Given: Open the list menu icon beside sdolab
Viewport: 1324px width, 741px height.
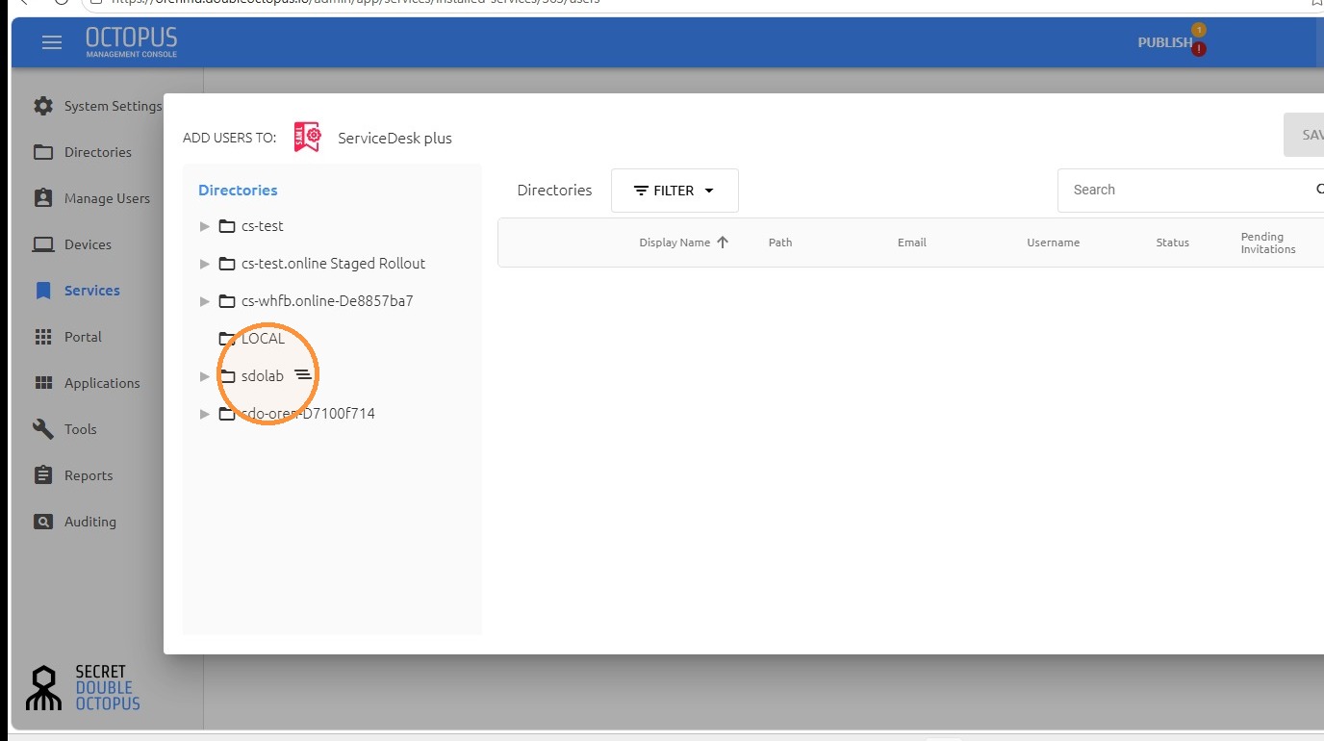Looking at the screenshot, I should coord(303,375).
